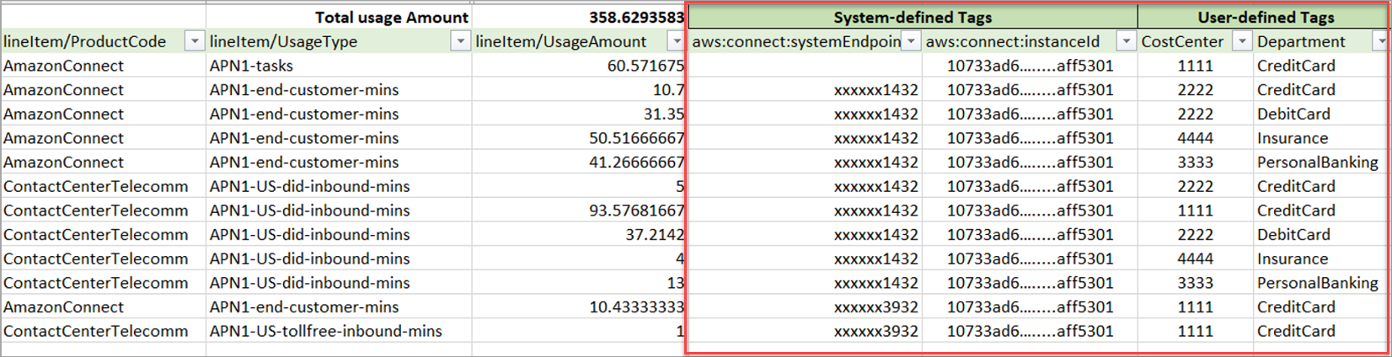
Task: Select the System-defined Tags header cell
Action: (x=913, y=17)
